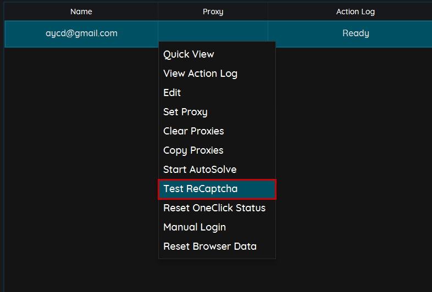Select the aycd@gmail.com account name cell

81,33
